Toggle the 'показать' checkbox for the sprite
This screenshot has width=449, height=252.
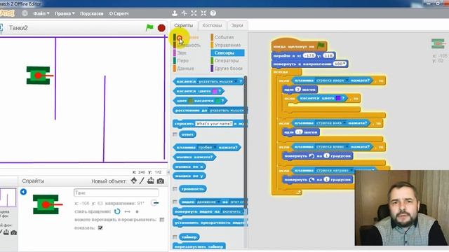coord(100,227)
